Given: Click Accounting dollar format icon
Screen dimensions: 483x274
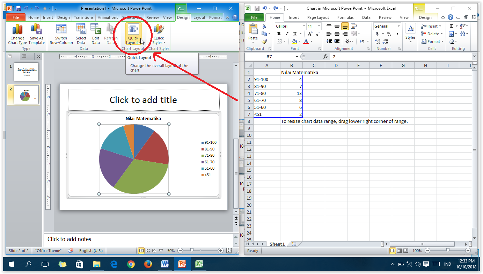Looking at the screenshot, I should coord(377,34).
